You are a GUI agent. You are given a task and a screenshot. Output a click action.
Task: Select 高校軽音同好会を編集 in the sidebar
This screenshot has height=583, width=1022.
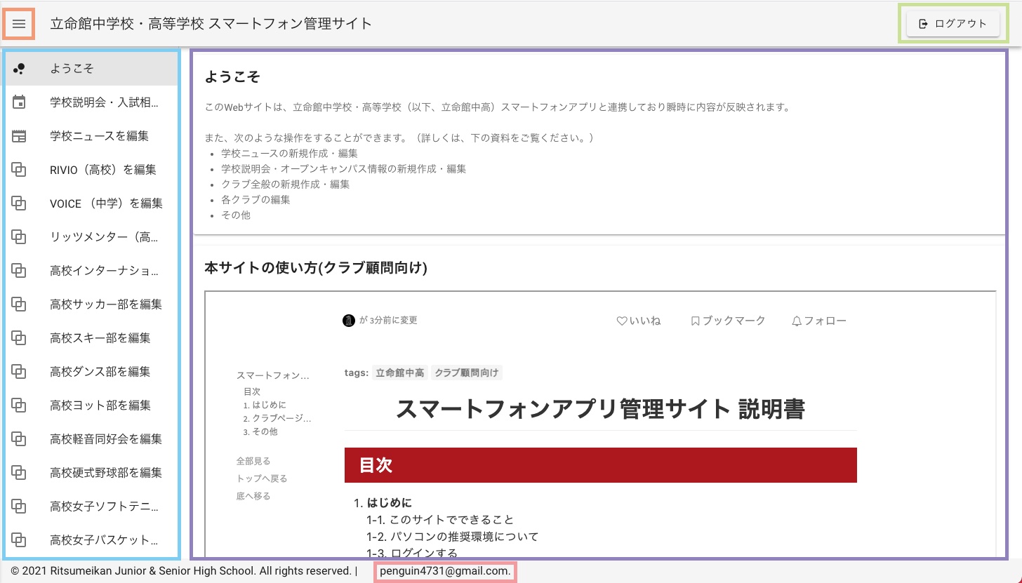coord(105,438)
